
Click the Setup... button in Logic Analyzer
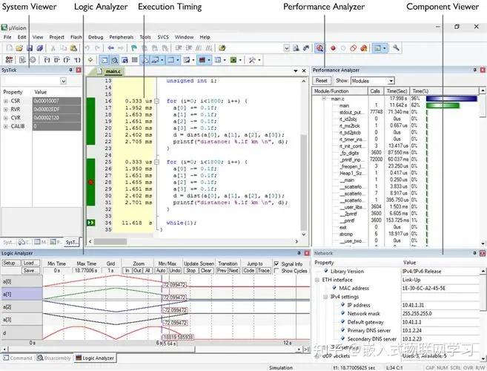(x=10, y=263)
